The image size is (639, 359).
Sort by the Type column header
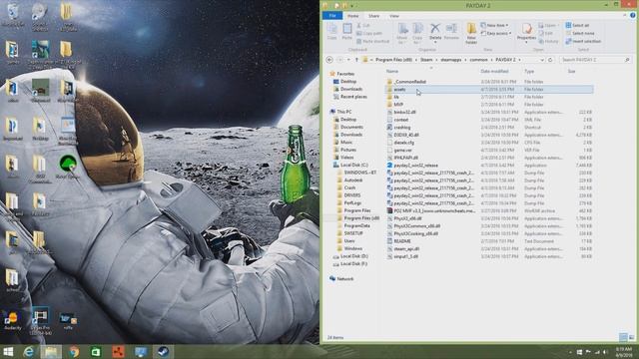(529, 71)
